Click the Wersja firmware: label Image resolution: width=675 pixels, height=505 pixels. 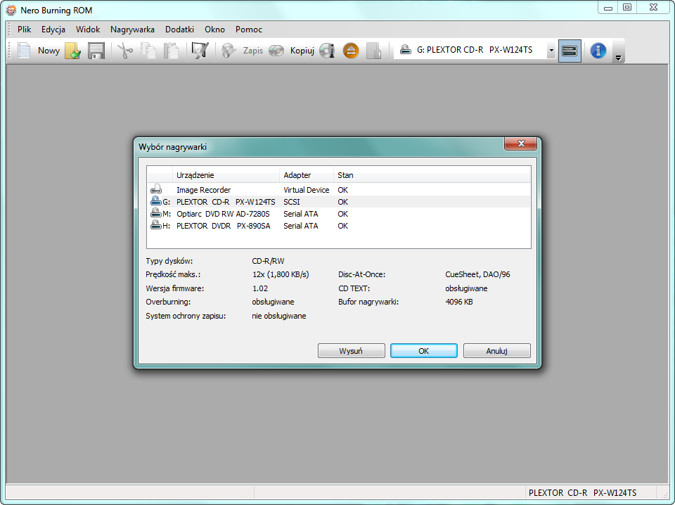(175, 288)
